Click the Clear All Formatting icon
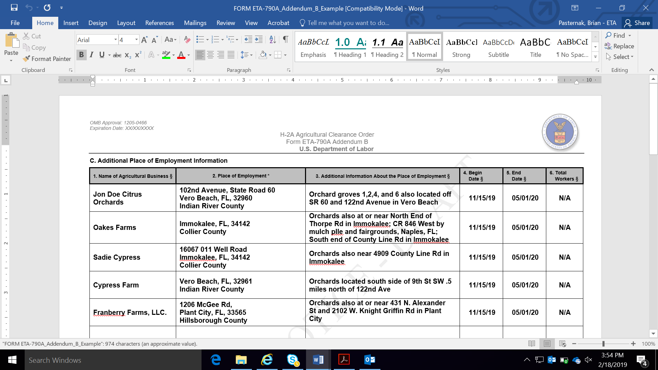Screen dimensions: 658x370 [x=187, y=40]
